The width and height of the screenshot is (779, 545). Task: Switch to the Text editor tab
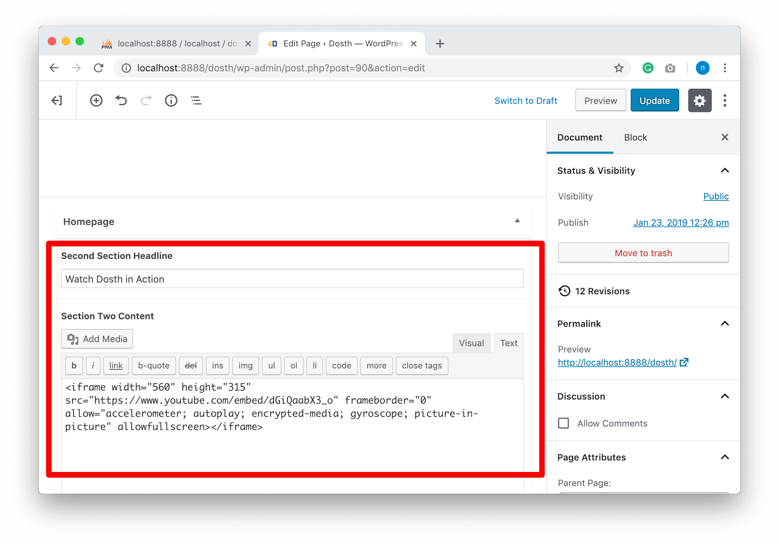(x=509, y=343)
